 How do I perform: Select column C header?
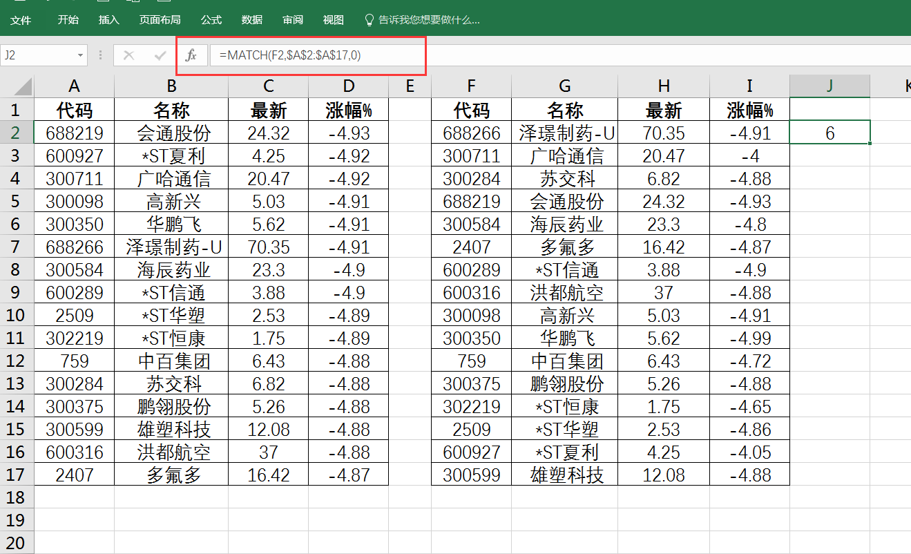(268, 86)
